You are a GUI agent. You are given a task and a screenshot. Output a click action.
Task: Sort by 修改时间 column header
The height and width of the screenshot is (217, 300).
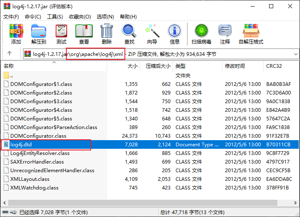pos(243,66)
